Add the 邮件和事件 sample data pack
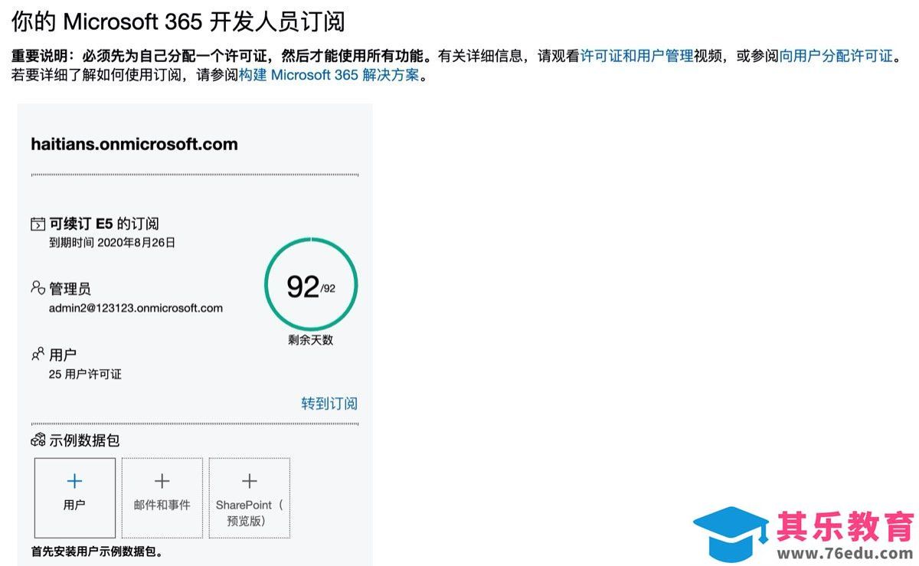Screen dimensions: 919x566 (162, 498)
